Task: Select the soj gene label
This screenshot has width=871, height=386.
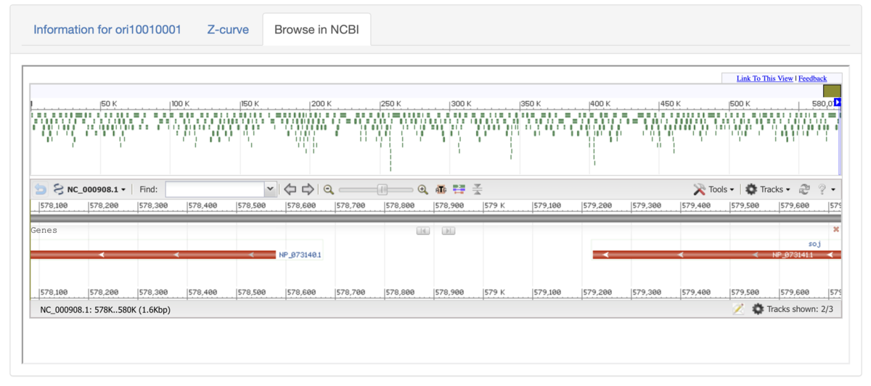Action: click(814, 245)
